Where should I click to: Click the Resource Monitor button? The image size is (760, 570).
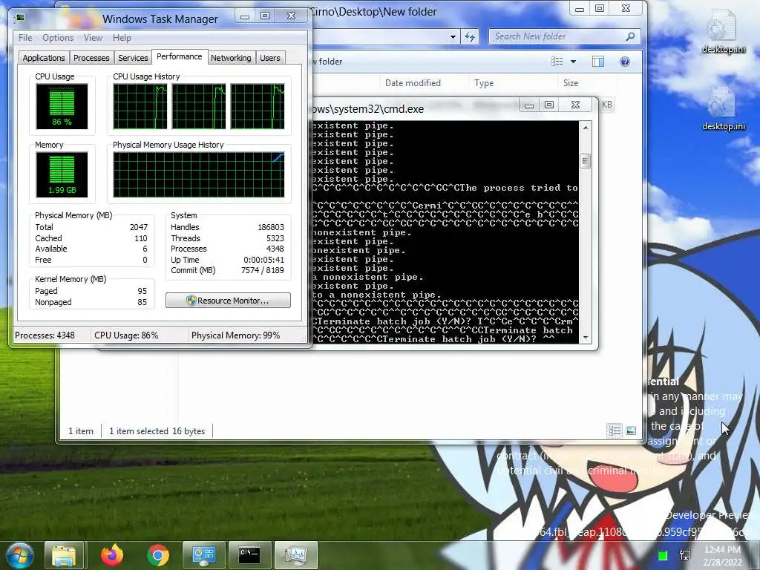[x=228, y=301]
